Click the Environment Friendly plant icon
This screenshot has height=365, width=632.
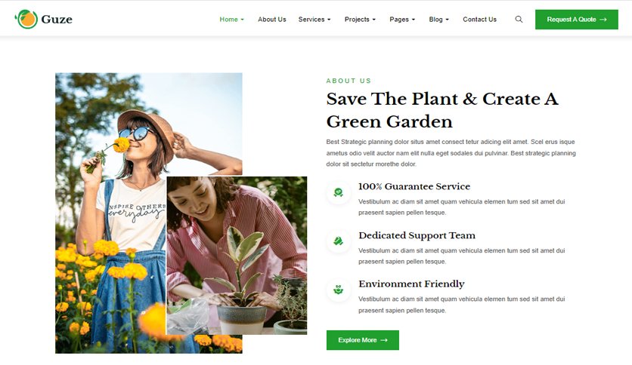(x=338, y=290)
